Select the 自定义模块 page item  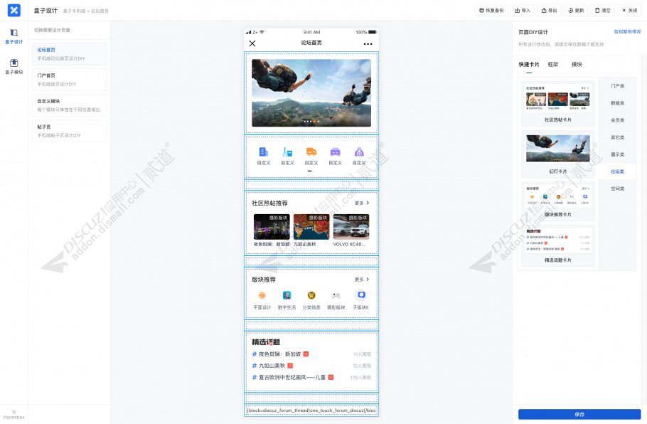[70, 105]
